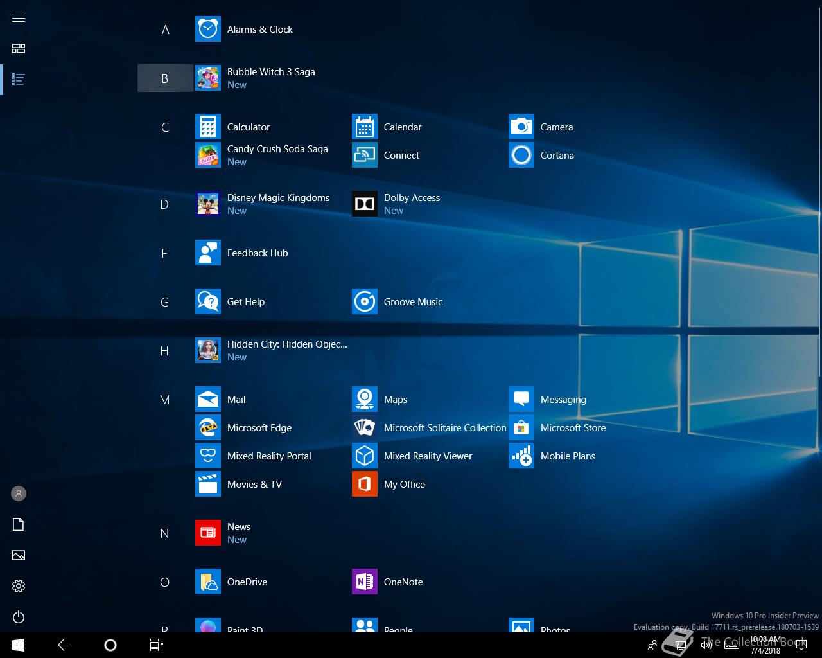Open the Calendar app icon

365,127
